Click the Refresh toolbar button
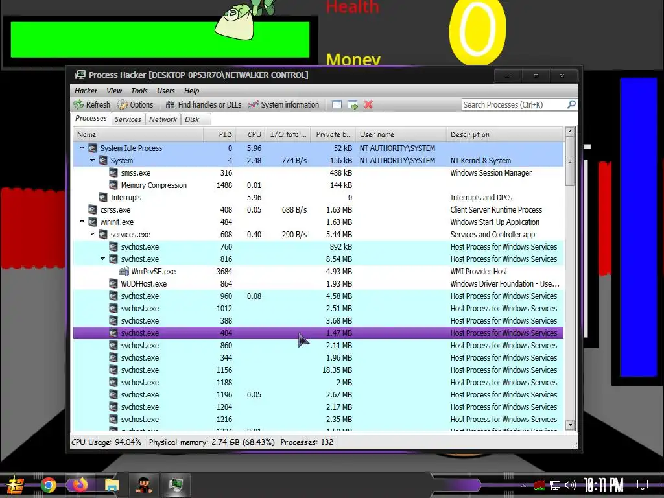 92,104
